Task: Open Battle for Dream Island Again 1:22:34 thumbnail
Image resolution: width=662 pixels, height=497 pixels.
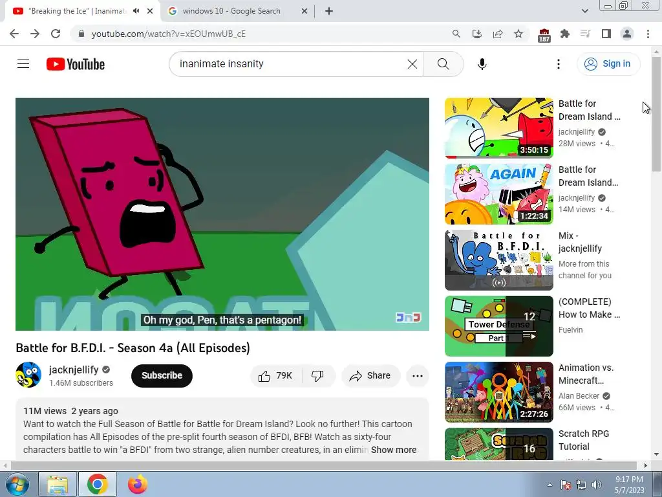Action: [x=498, y=194]
